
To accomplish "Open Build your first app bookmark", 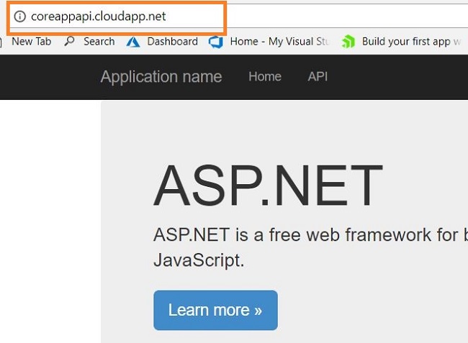I will [x=412, y=42].
